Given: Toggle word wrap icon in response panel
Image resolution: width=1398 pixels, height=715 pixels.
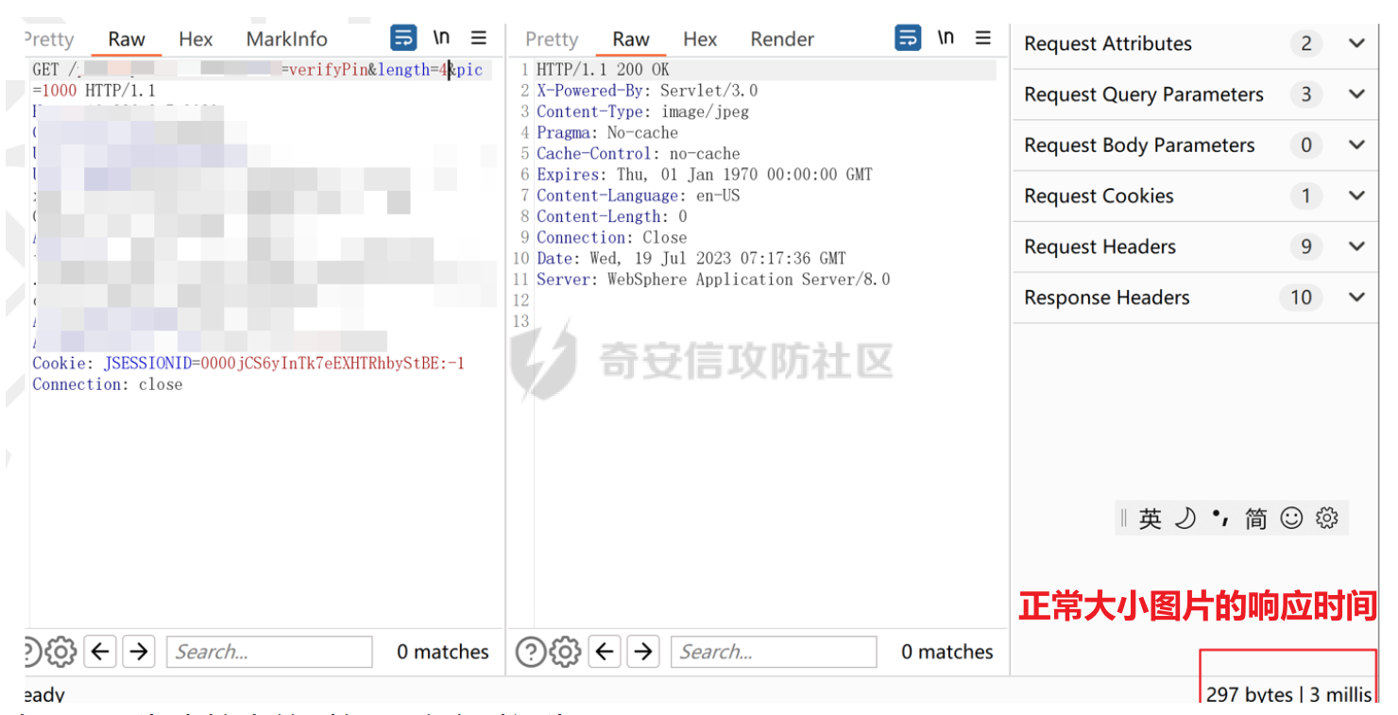Looking at the screenshot, I should click(908, 38).
